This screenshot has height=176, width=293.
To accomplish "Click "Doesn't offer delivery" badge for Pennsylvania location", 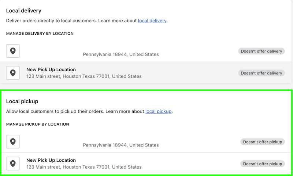I will [x=262, y=51].
